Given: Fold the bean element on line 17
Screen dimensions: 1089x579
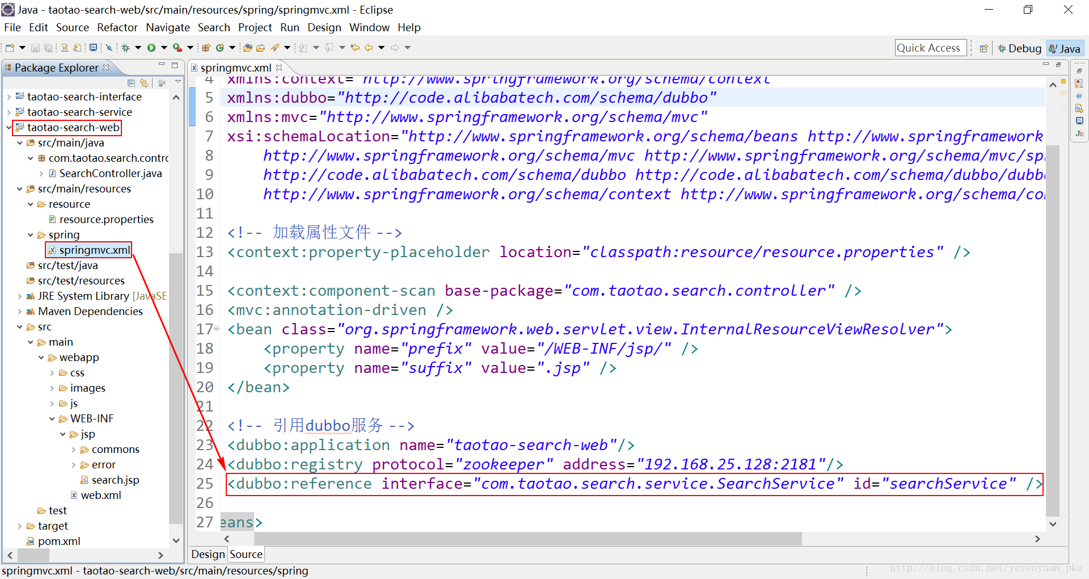Looking at the screenshot, I should 216,329.
